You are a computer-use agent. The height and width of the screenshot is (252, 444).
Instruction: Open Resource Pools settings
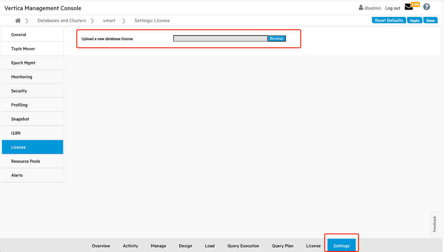tap(33, 161)
